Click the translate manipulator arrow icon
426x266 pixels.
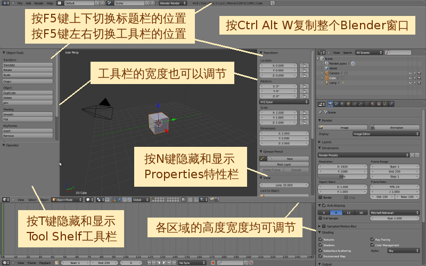pos(119,200)
